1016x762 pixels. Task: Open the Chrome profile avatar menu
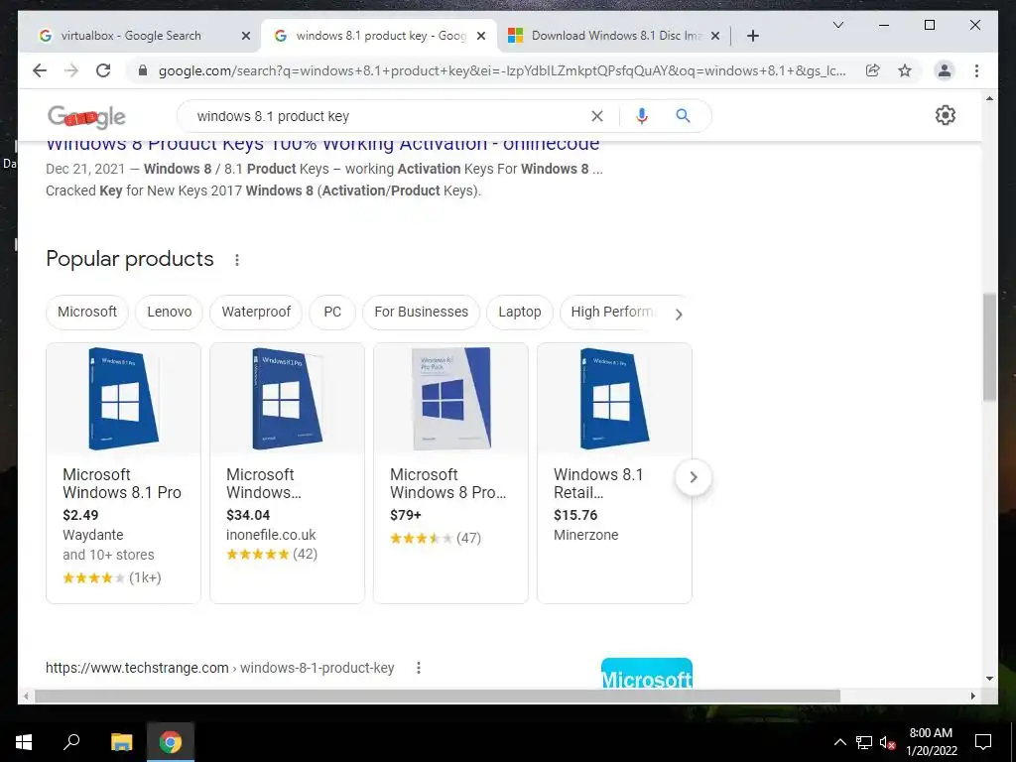click(945, 70)
